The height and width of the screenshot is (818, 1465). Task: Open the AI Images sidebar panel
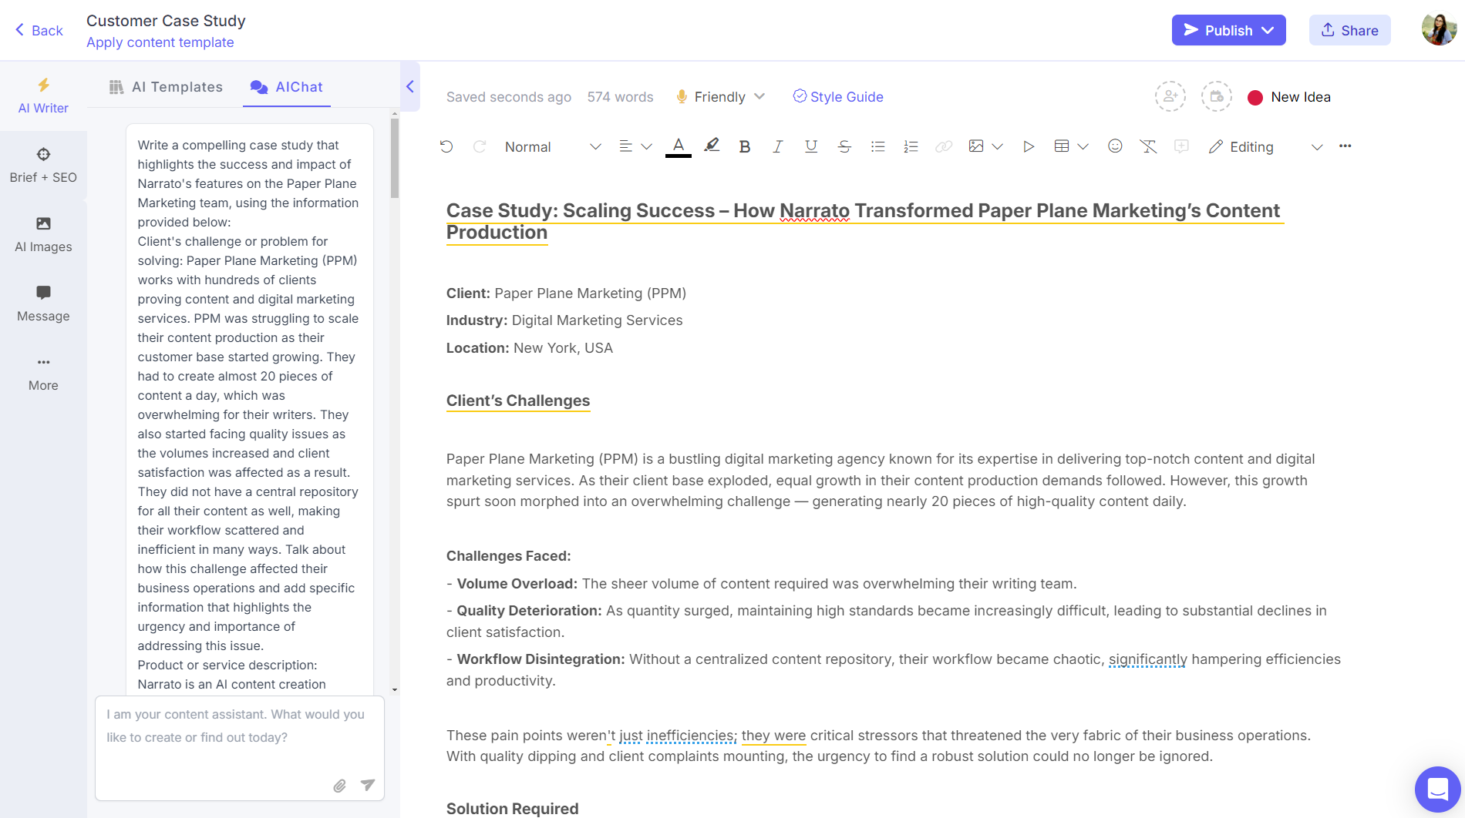[x=43, y=235]
